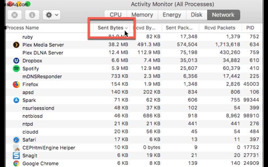Open the gear actions dropdown menu
This screenshot has height=167, width=268.
[52, 15]
